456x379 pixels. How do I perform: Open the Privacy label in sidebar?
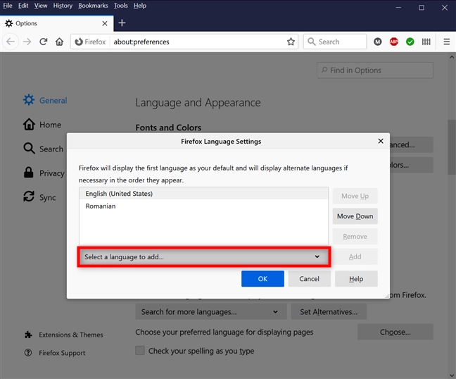[52, 173]
